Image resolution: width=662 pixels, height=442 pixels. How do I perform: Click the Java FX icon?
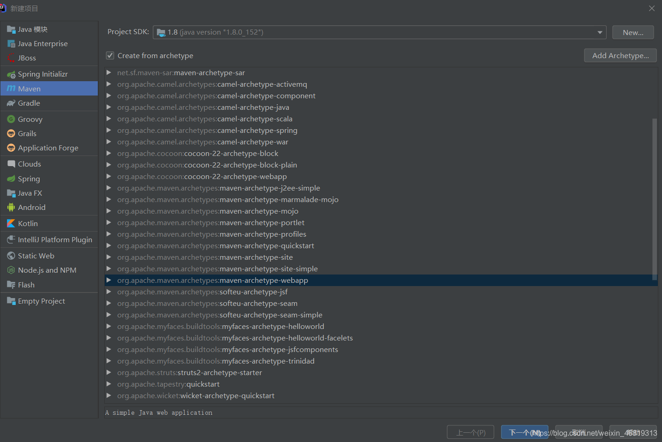coord(11,193)
